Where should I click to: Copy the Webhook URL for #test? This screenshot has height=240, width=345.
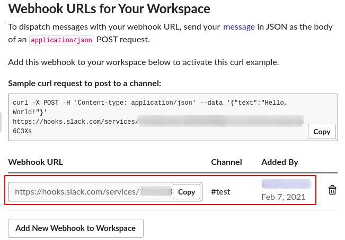point(187,192)
